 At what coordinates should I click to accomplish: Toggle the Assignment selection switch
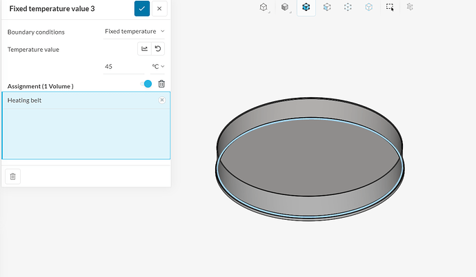146,84
